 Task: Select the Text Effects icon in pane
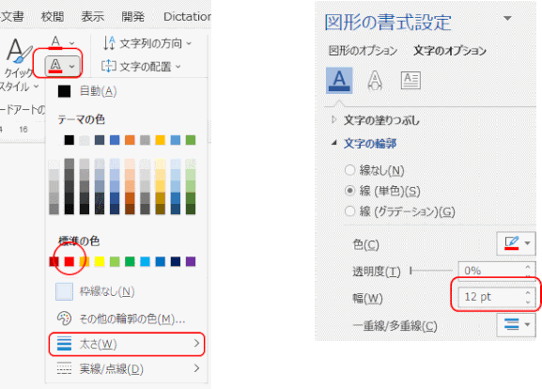tap(375, 80)
